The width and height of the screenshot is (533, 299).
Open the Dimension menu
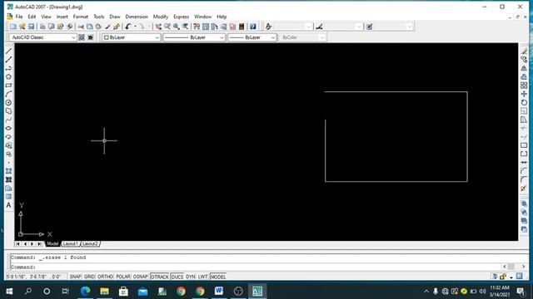[x=137, y=17]
